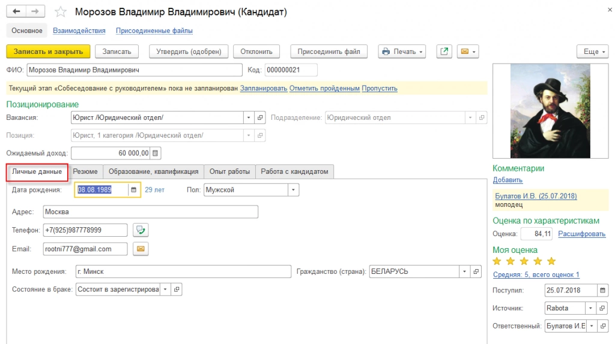
Task: Open the marital status record with the open icon
Action: click(177, 289)
